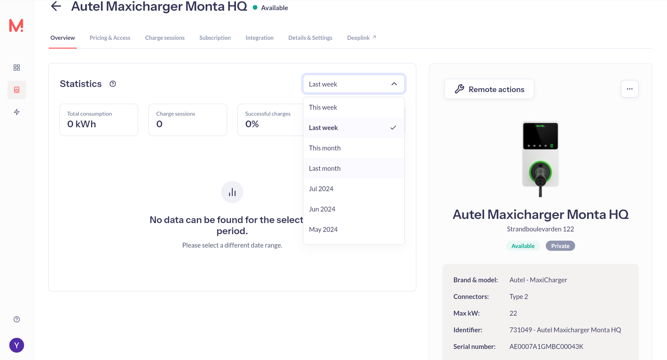Click 'Please select a different date range.' text
Screen dimensions: 667x360
coord(232,245)
